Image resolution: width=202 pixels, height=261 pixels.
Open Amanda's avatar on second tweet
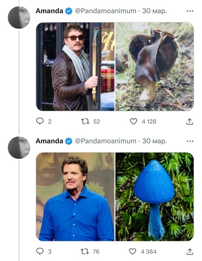[x=19, y=147]
